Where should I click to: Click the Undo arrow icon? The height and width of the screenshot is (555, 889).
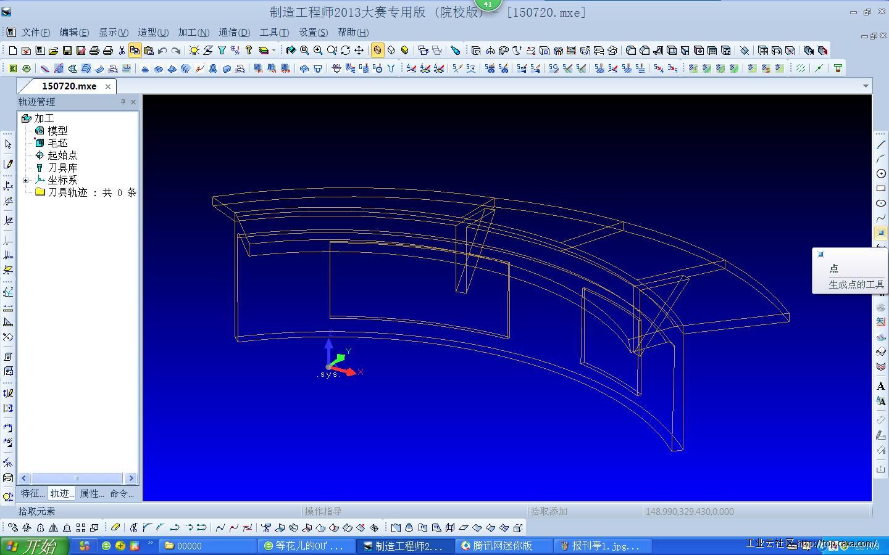click(x=162, y=51)
